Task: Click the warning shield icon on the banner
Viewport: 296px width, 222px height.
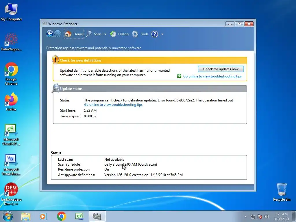Action: coord(55,60)
